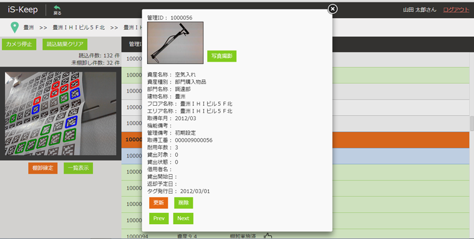Go to previous asset with Prev
The width and height of the screenshot is (474, 239).
click(159, 218)
